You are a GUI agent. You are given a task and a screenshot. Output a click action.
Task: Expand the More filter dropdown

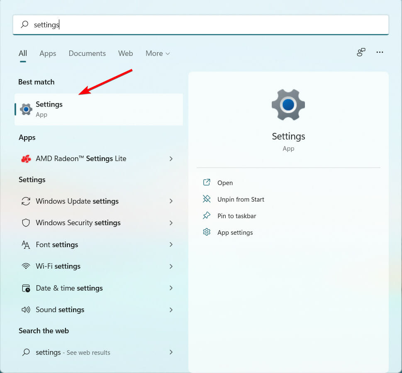point(158,53)
